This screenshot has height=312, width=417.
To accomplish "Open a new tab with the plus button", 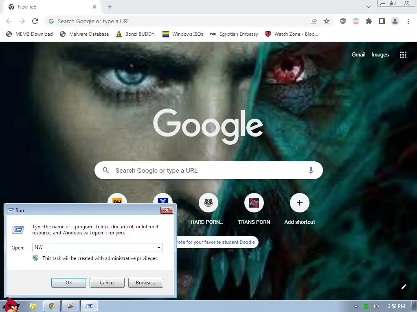I will [110, 7].
